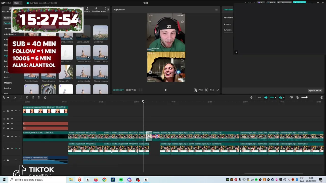This screenshot has width=326, height=183.
Task: Select the pointer selection tool in timeline toolbar
Action: click(4, 97)
